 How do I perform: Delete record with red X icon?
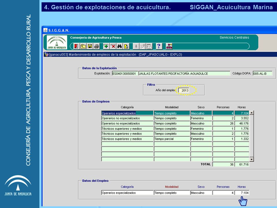point(113,46)
